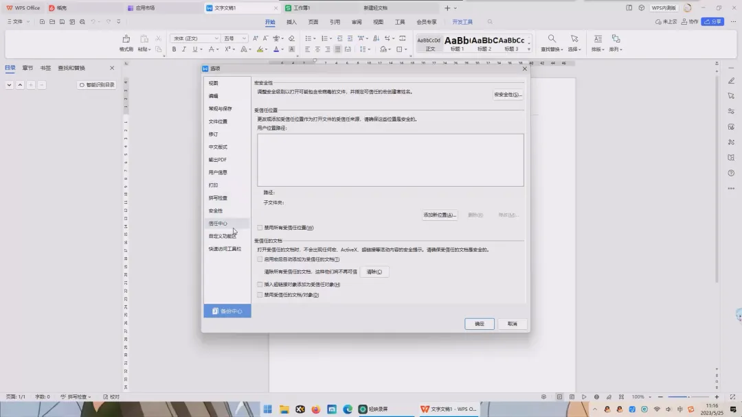This screenshot has height=417, width=742.
Task: Switch to the 工作簿1 document tab
Action: click(x=302, y=8)
